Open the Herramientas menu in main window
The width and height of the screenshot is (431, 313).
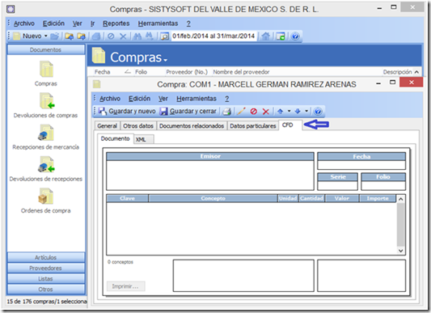(158, 23)
